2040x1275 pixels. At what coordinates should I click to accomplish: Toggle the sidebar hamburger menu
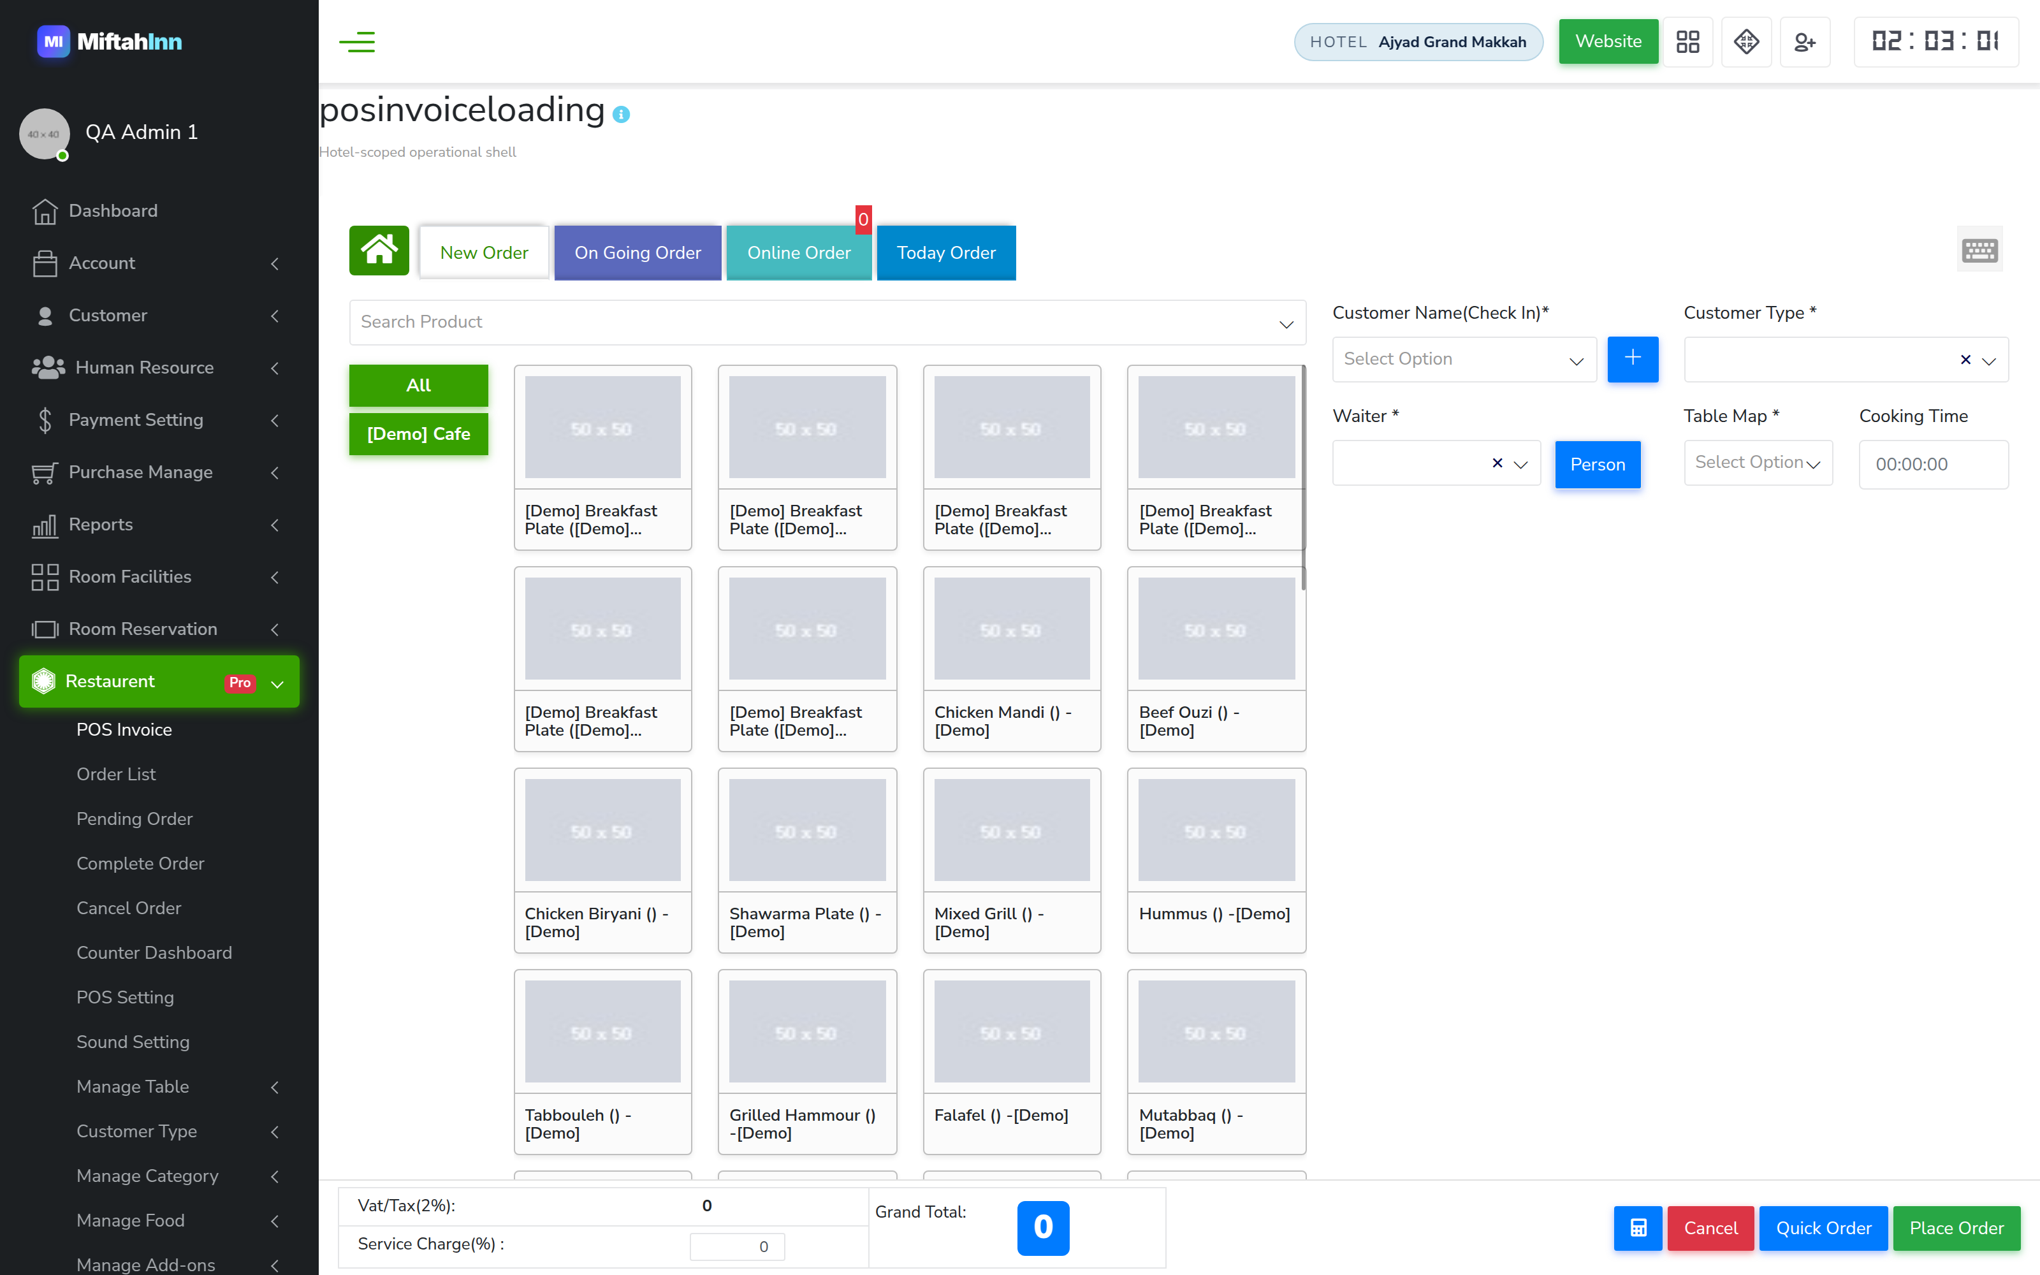[x=356, y=41]
